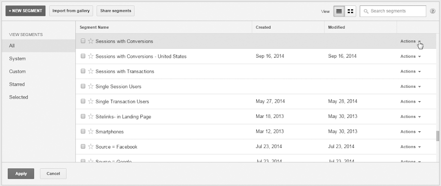
Task: Star the Source = Facebook segment
Action: point(91,147)
